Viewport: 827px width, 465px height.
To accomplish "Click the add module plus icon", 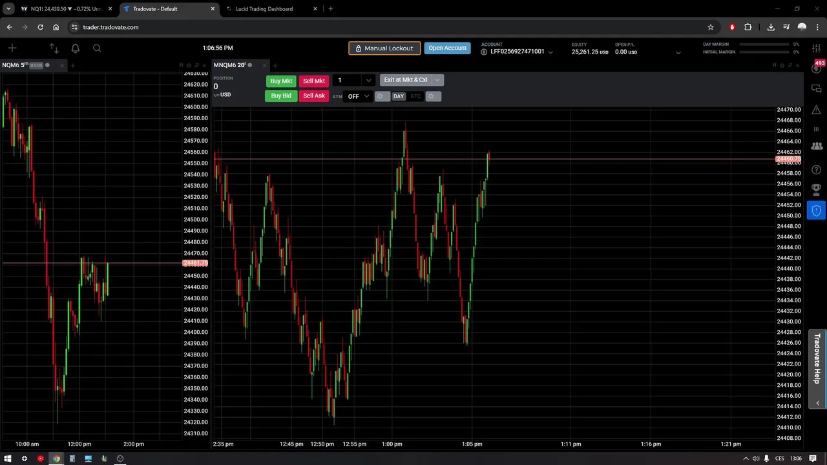I will pyautogui.click(x=12, y=48).
